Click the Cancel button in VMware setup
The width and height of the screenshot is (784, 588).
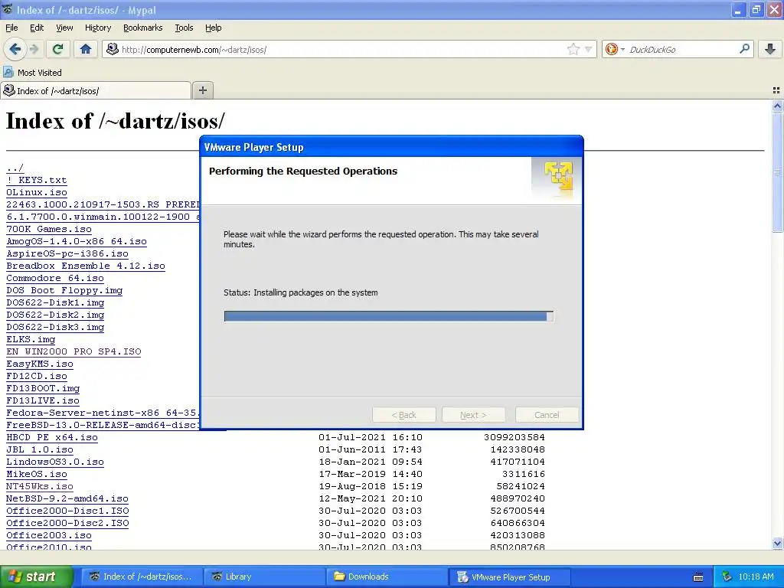[547, 415]
